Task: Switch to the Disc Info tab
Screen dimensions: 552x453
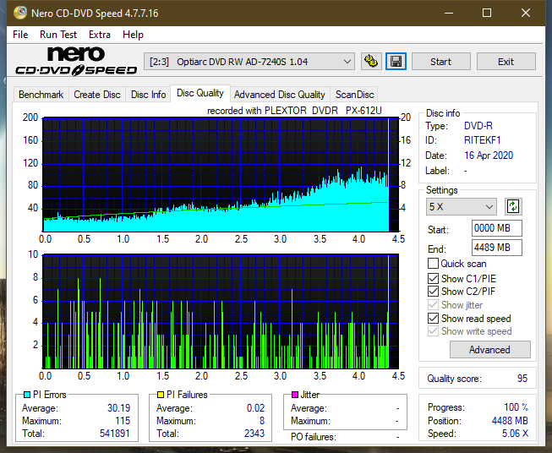Action: (148, 95)
